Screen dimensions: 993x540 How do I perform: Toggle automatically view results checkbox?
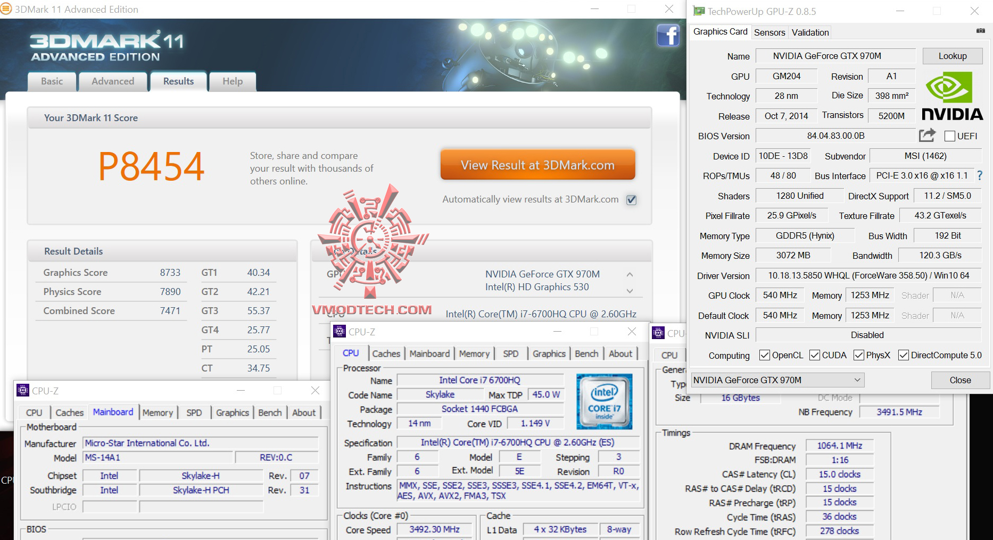point(631,200)
